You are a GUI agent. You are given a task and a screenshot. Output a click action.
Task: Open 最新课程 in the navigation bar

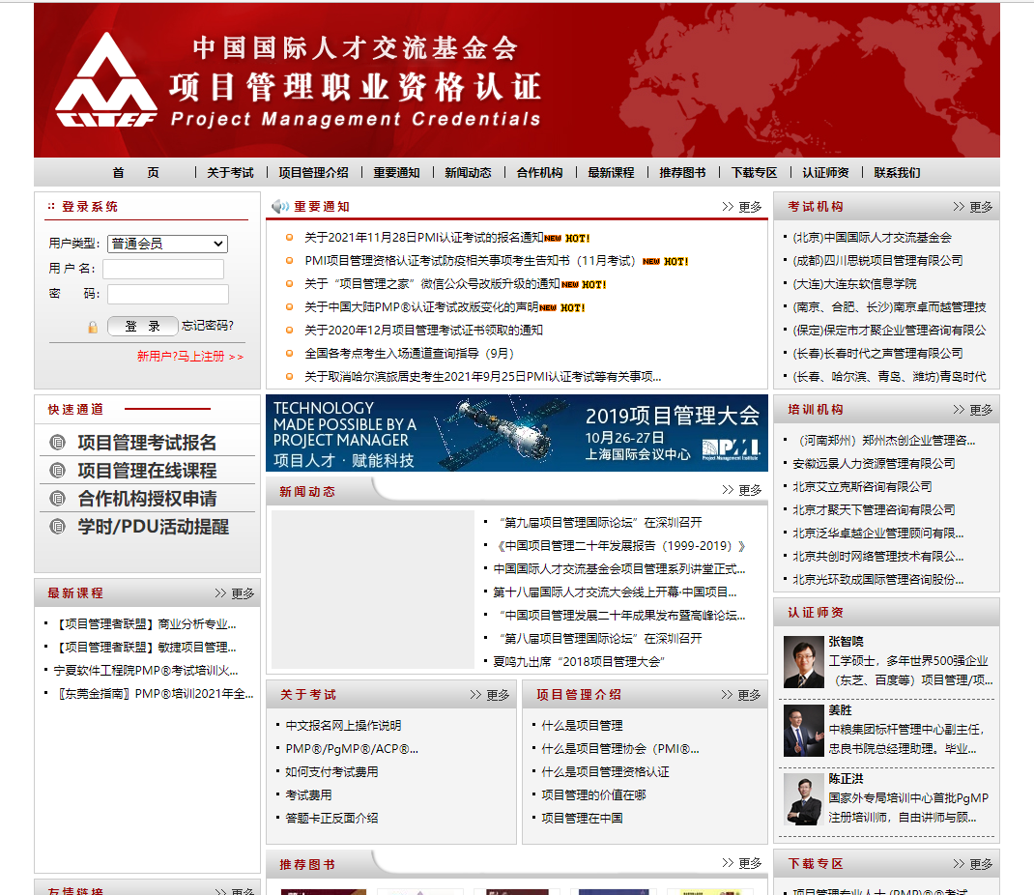tap(612, 173)
